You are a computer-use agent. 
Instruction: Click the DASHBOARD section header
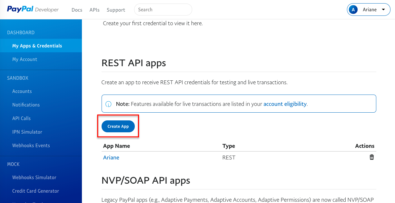coord(21,33)
